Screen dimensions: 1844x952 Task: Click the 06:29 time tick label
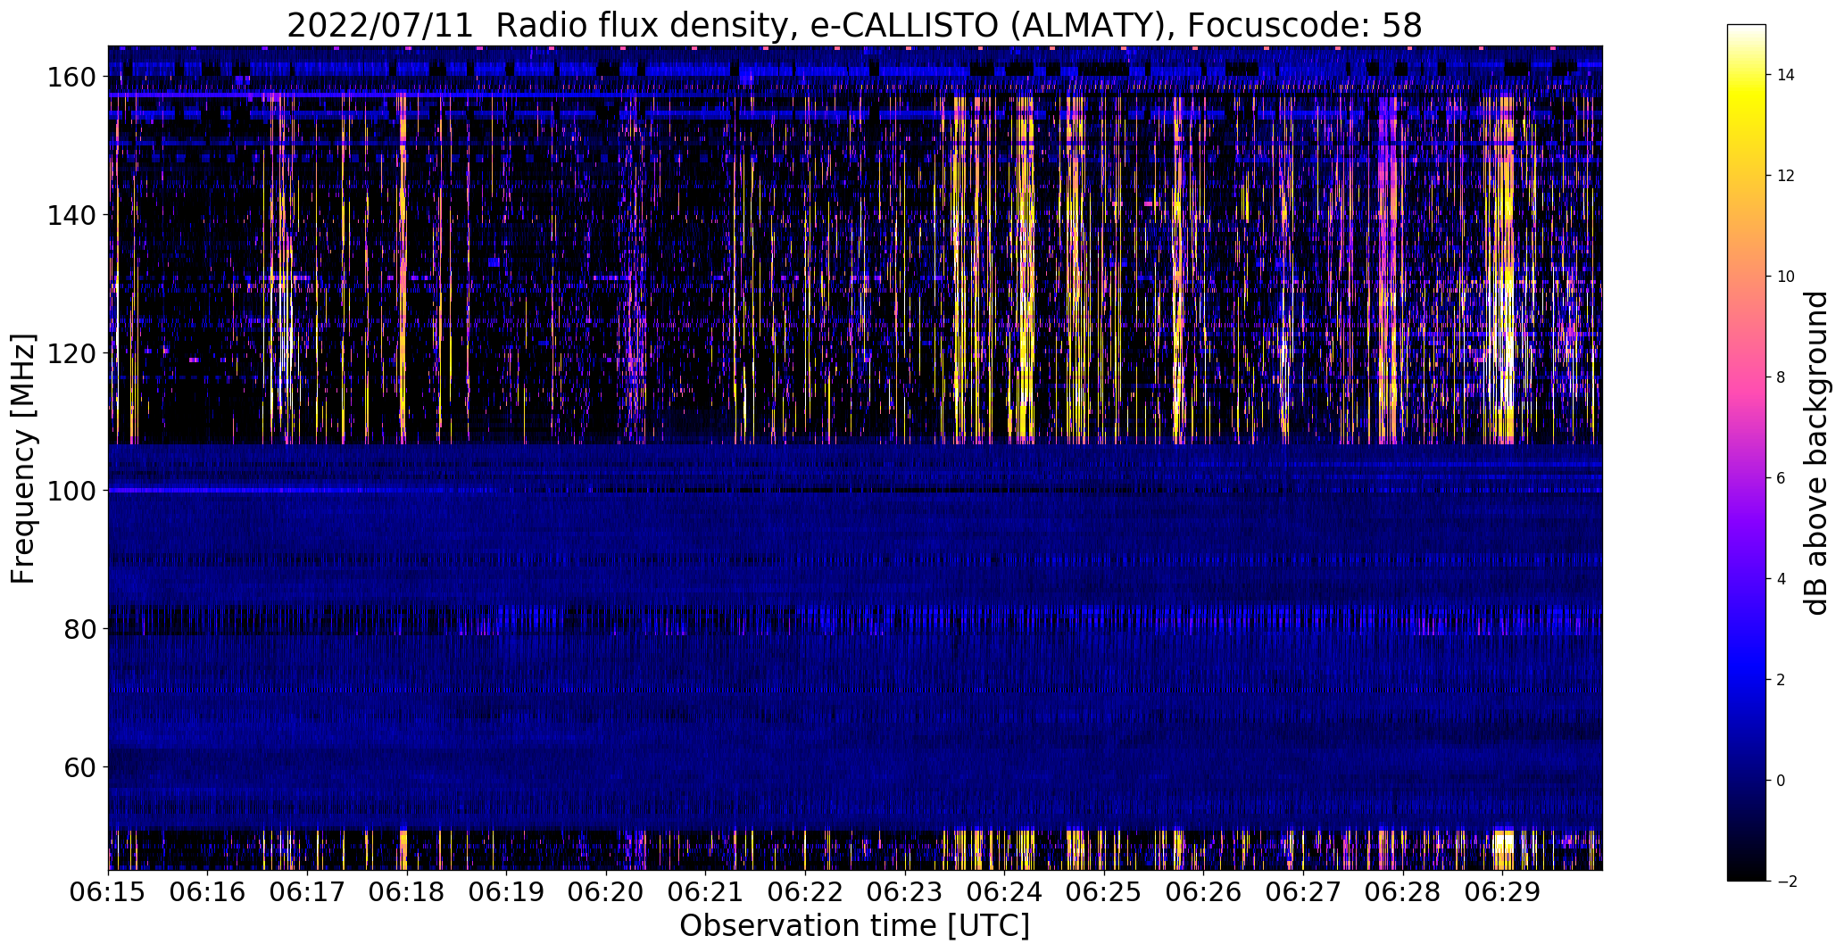coord(1502,892)
